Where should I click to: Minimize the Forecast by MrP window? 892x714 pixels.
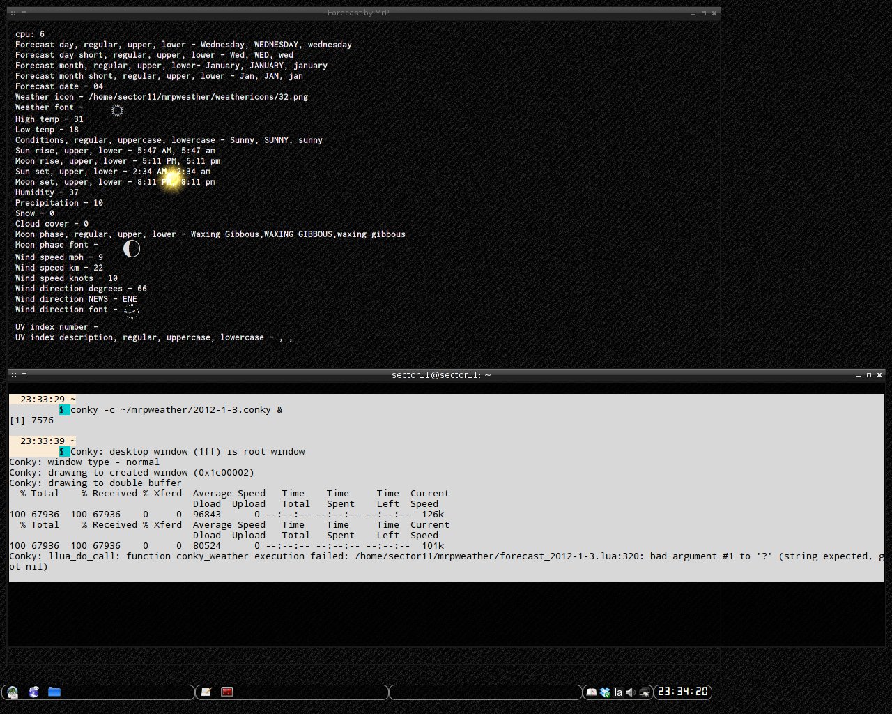[693, 13]
